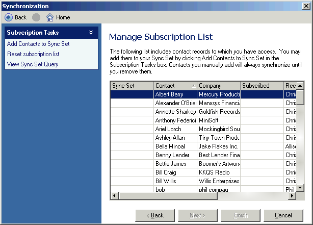Click Best Lender Fina company cell

[x=219, y=155]
